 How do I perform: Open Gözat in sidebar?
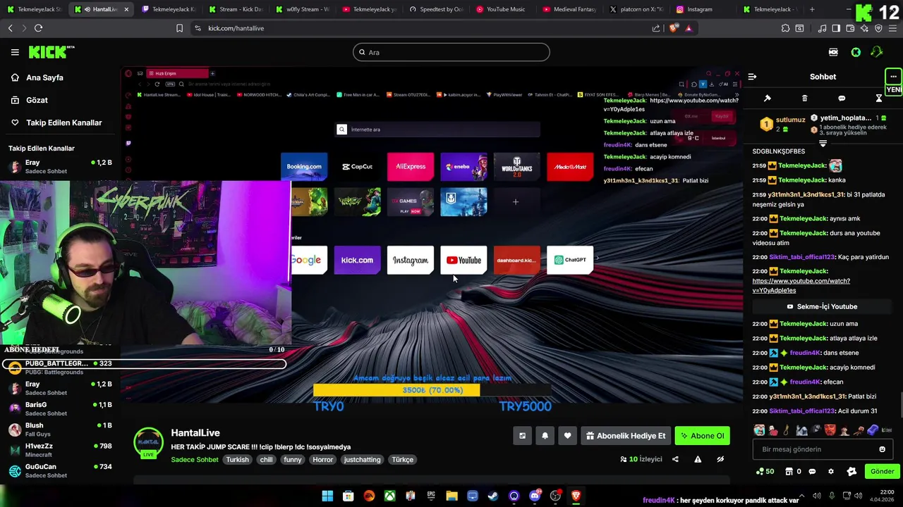[60, 100]
